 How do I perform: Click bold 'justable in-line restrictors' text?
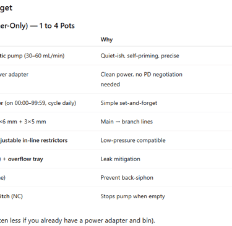coord(33,140)
